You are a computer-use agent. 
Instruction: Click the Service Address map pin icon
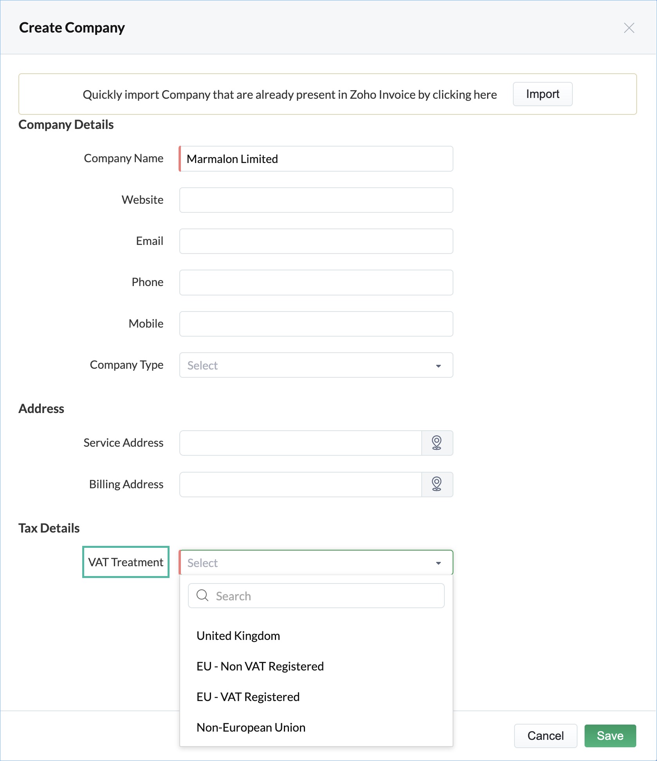pos(437,443)
